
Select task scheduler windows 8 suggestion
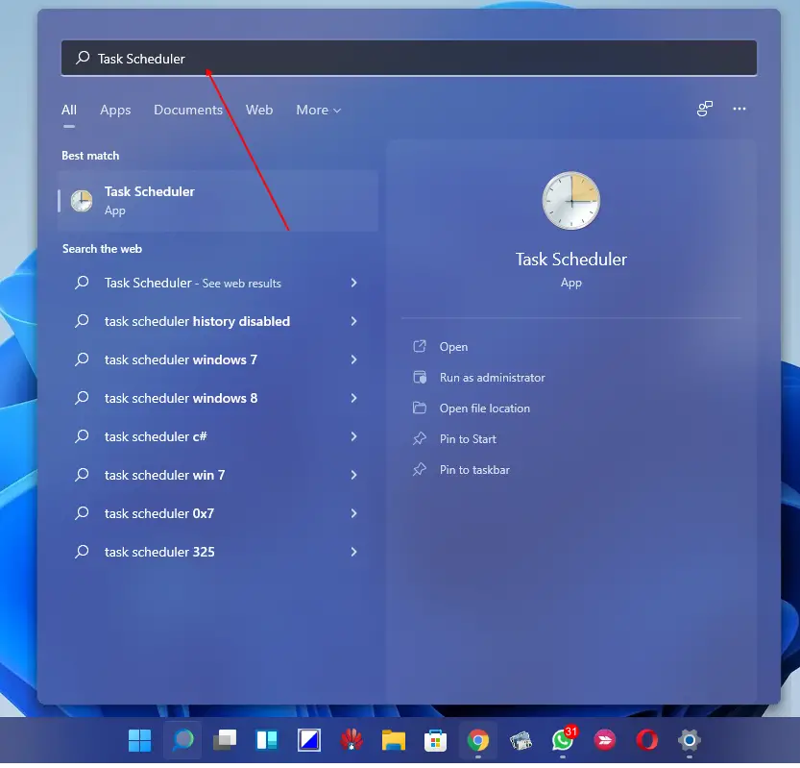click(x=181, y=398)
